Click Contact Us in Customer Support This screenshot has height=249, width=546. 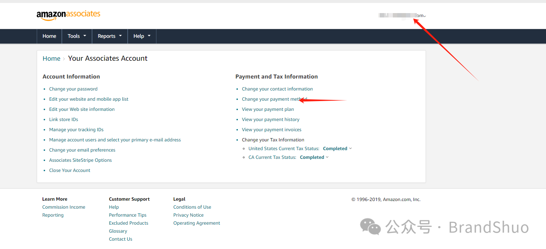(120, 239)
